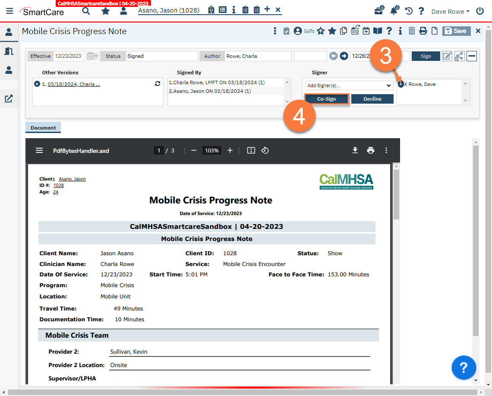Viewport: 492px width, 396px height.
Task: Select the Document tab
Action: [x=43, y=128]
